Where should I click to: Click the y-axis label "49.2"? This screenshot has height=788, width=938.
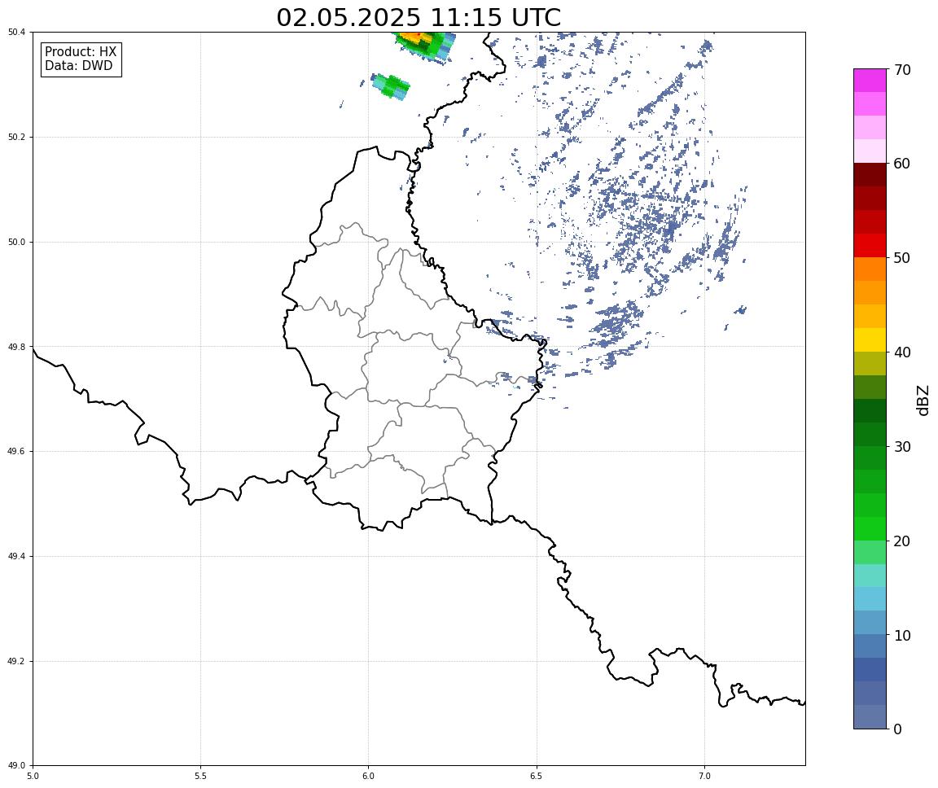click(x=17, y=661)
